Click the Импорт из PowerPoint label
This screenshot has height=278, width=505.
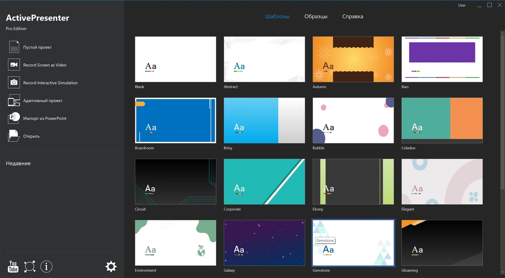45,118
